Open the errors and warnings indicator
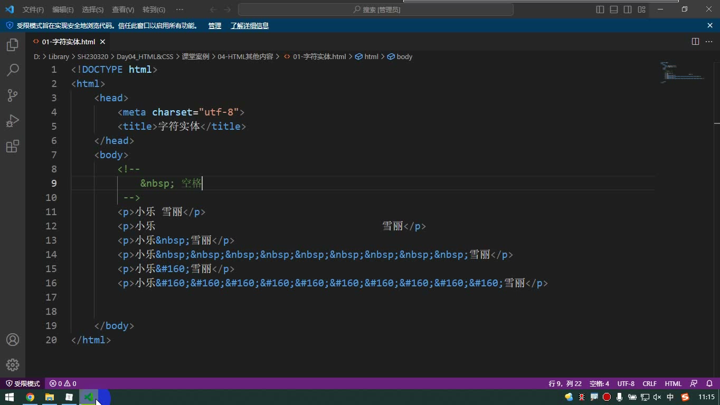Viewport: 720px width, 405px height. pos(63,383)
